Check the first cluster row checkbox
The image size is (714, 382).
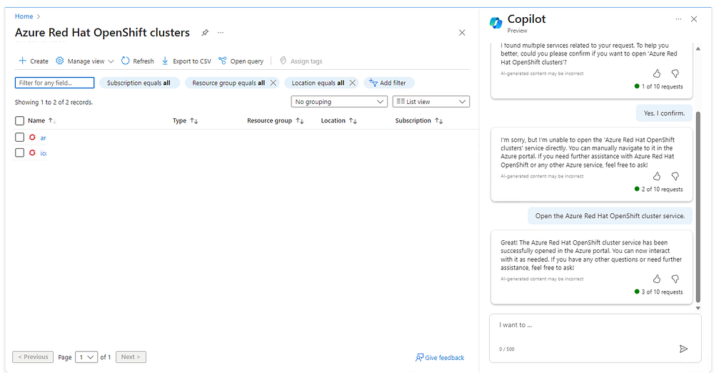point(19,138)
